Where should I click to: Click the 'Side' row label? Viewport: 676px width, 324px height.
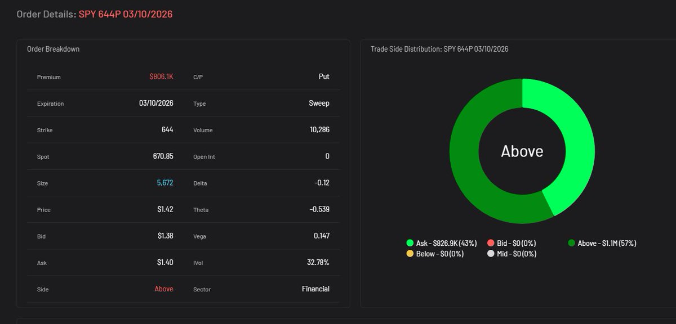(42, 289)
